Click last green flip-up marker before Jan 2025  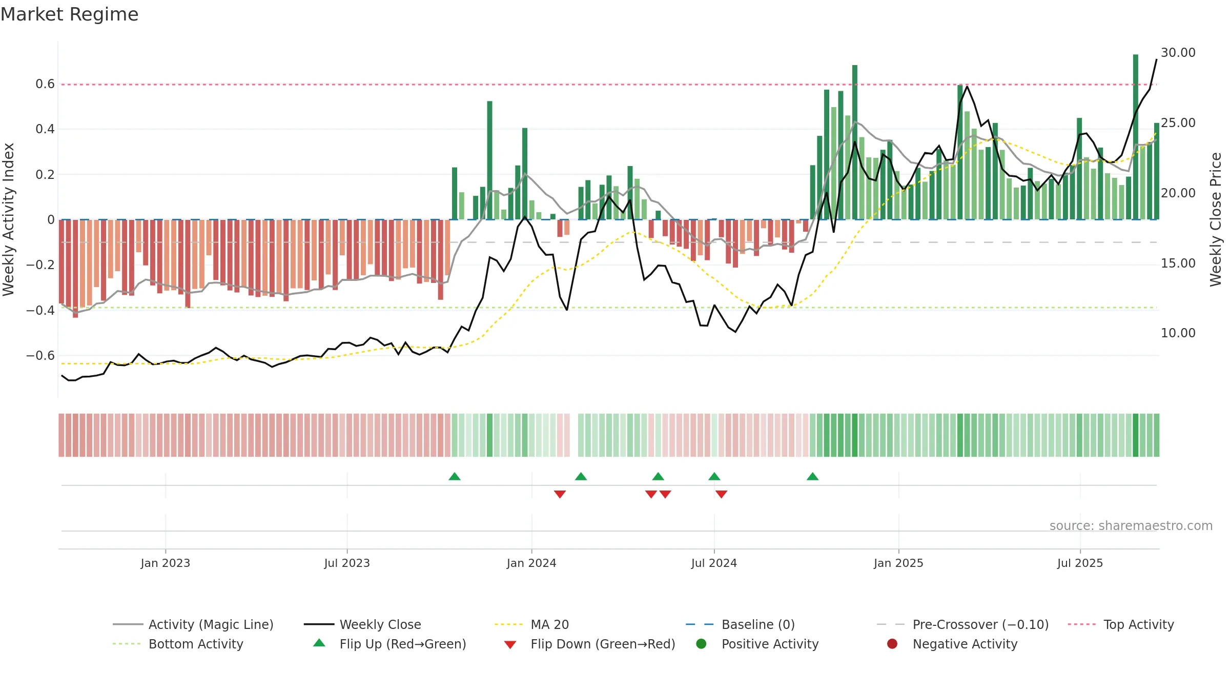pos(813,477)
